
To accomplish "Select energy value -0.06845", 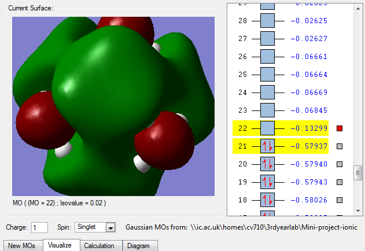I will point(309,110).
